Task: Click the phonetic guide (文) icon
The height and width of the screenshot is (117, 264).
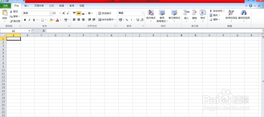Action: pyautogui.click(x=66, y=20)
